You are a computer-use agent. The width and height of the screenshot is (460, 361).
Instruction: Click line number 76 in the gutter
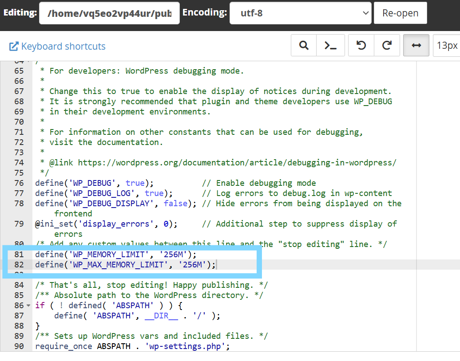click(19, 183)
